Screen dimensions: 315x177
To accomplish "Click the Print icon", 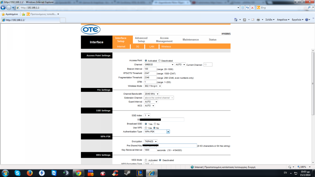I will tap(258, 20).
